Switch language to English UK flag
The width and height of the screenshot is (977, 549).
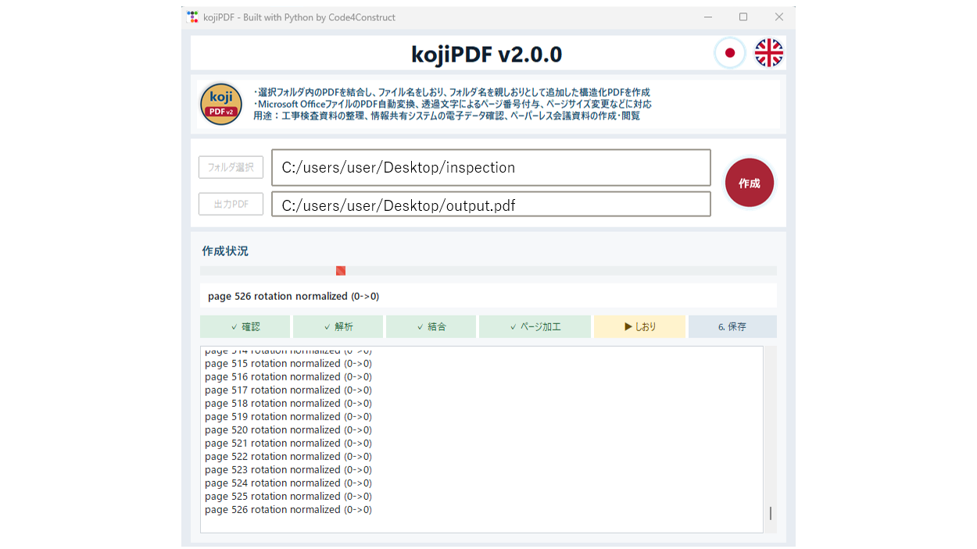point(769,53)
